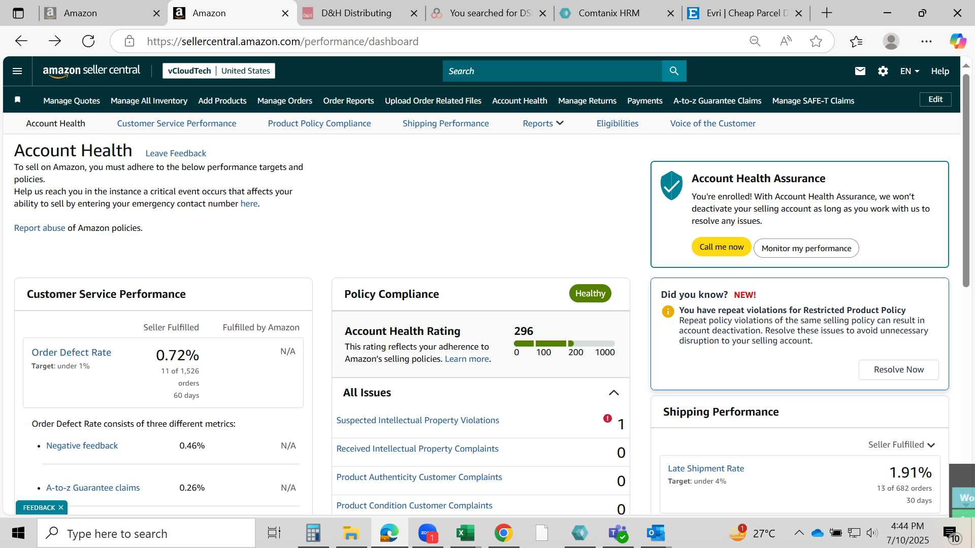The width and height of the screenshot is (975, 548).
Task: Open browser Settings and more ellipsis
Action: [926, 41]
